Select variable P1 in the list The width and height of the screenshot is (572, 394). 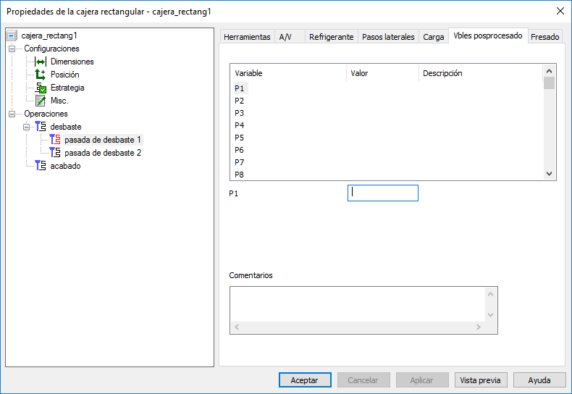pyautogui.click(x=240, y=88)
